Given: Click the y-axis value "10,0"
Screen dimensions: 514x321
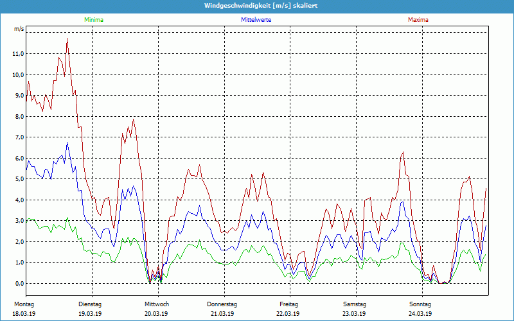Looking at the screenshot, I should pos(18,74).
